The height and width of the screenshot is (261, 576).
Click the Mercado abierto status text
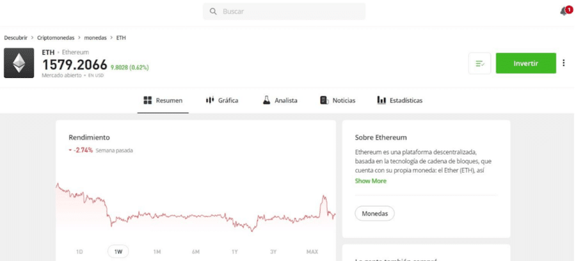(x=61, y=75)
